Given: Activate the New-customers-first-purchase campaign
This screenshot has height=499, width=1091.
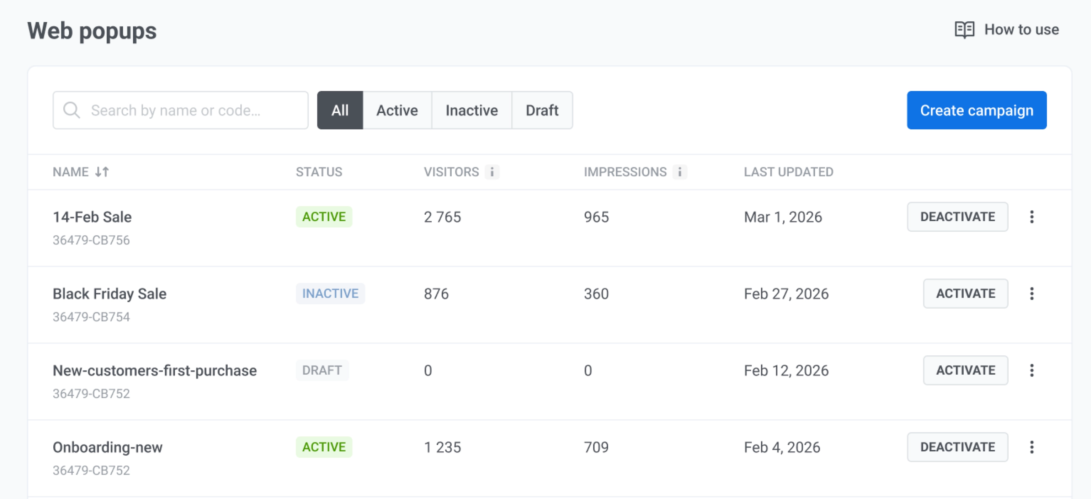Looking at the screenshot, I should pos(965,370).
